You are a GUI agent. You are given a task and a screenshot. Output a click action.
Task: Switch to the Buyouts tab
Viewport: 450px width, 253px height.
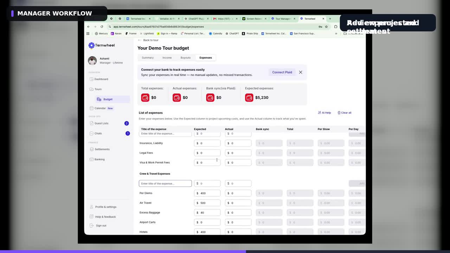coord(186,58)
